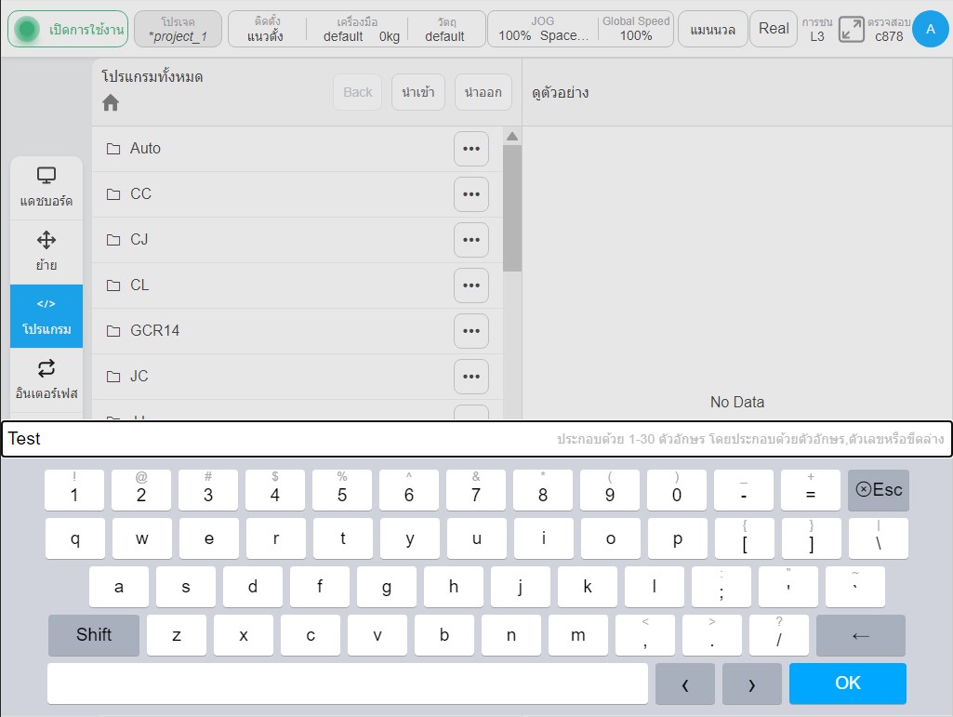Click the minus underscore key
The width and height of the screenshot is (953, 717).
tap(744, 489)
